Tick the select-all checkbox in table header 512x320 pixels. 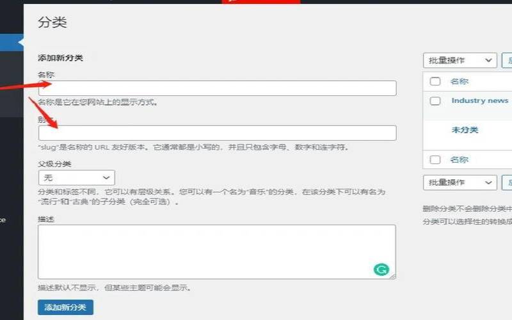(x=435, y=82)
